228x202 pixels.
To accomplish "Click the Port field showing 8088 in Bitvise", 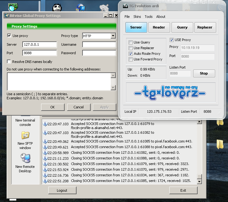I will (x=40, y=53).
